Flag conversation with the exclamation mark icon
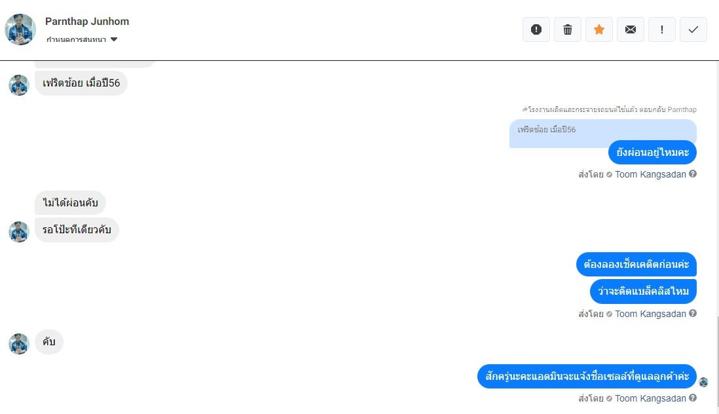This screenshot has height=414, width=719. [x=661, y=29]
